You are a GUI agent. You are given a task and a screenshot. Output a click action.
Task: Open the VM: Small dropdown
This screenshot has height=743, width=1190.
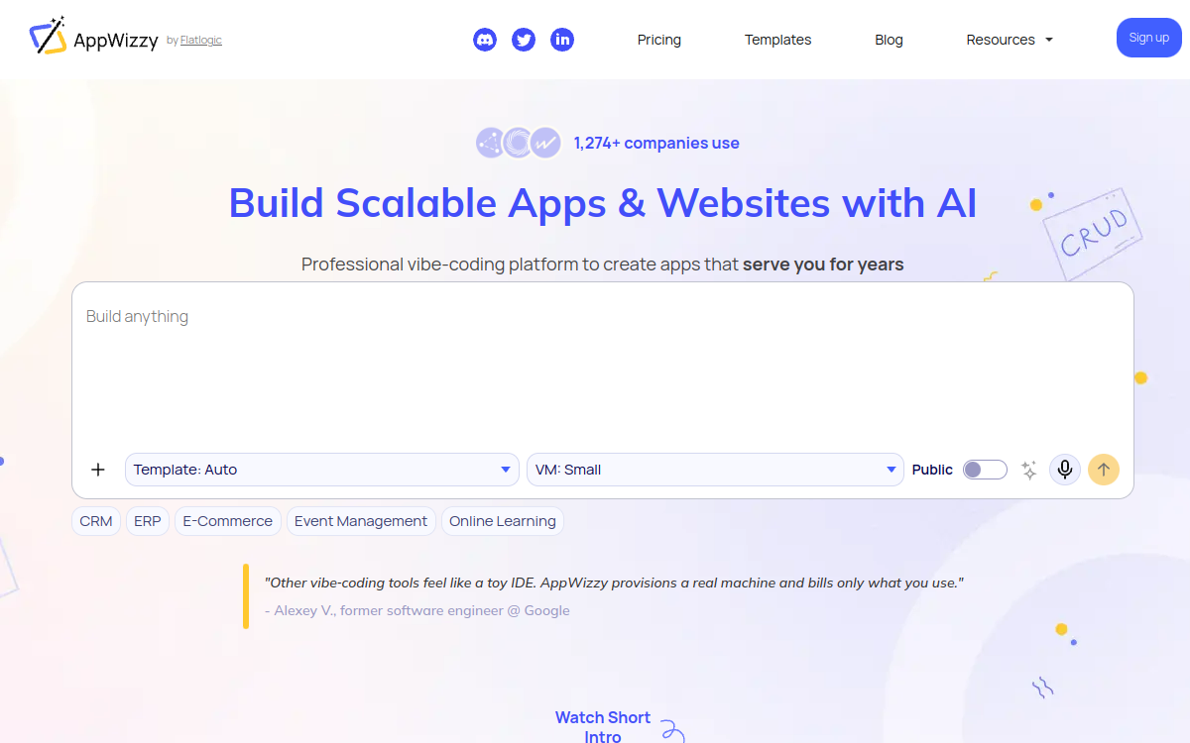coord(715,470)
